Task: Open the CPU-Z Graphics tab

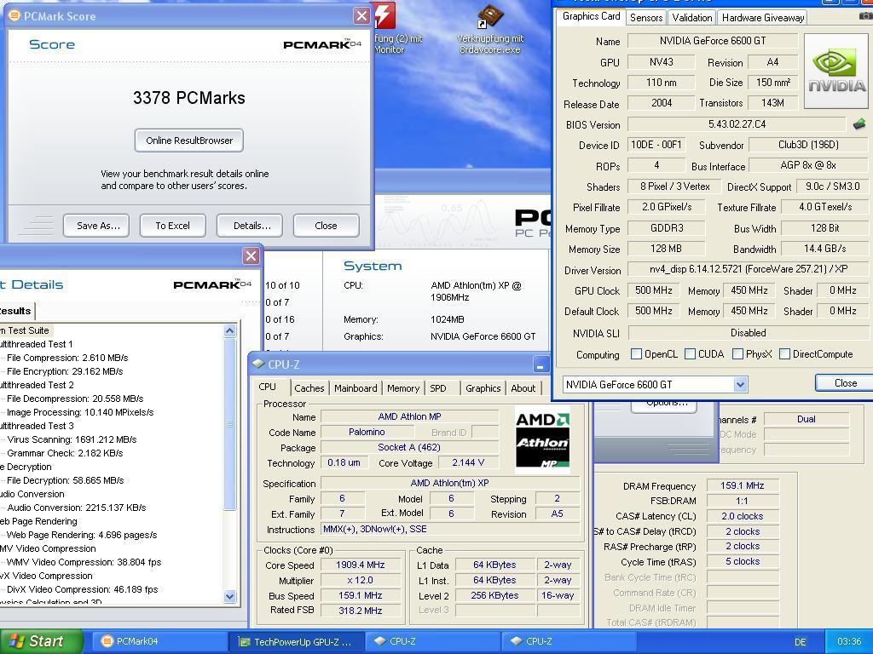Action: [483, 388]
